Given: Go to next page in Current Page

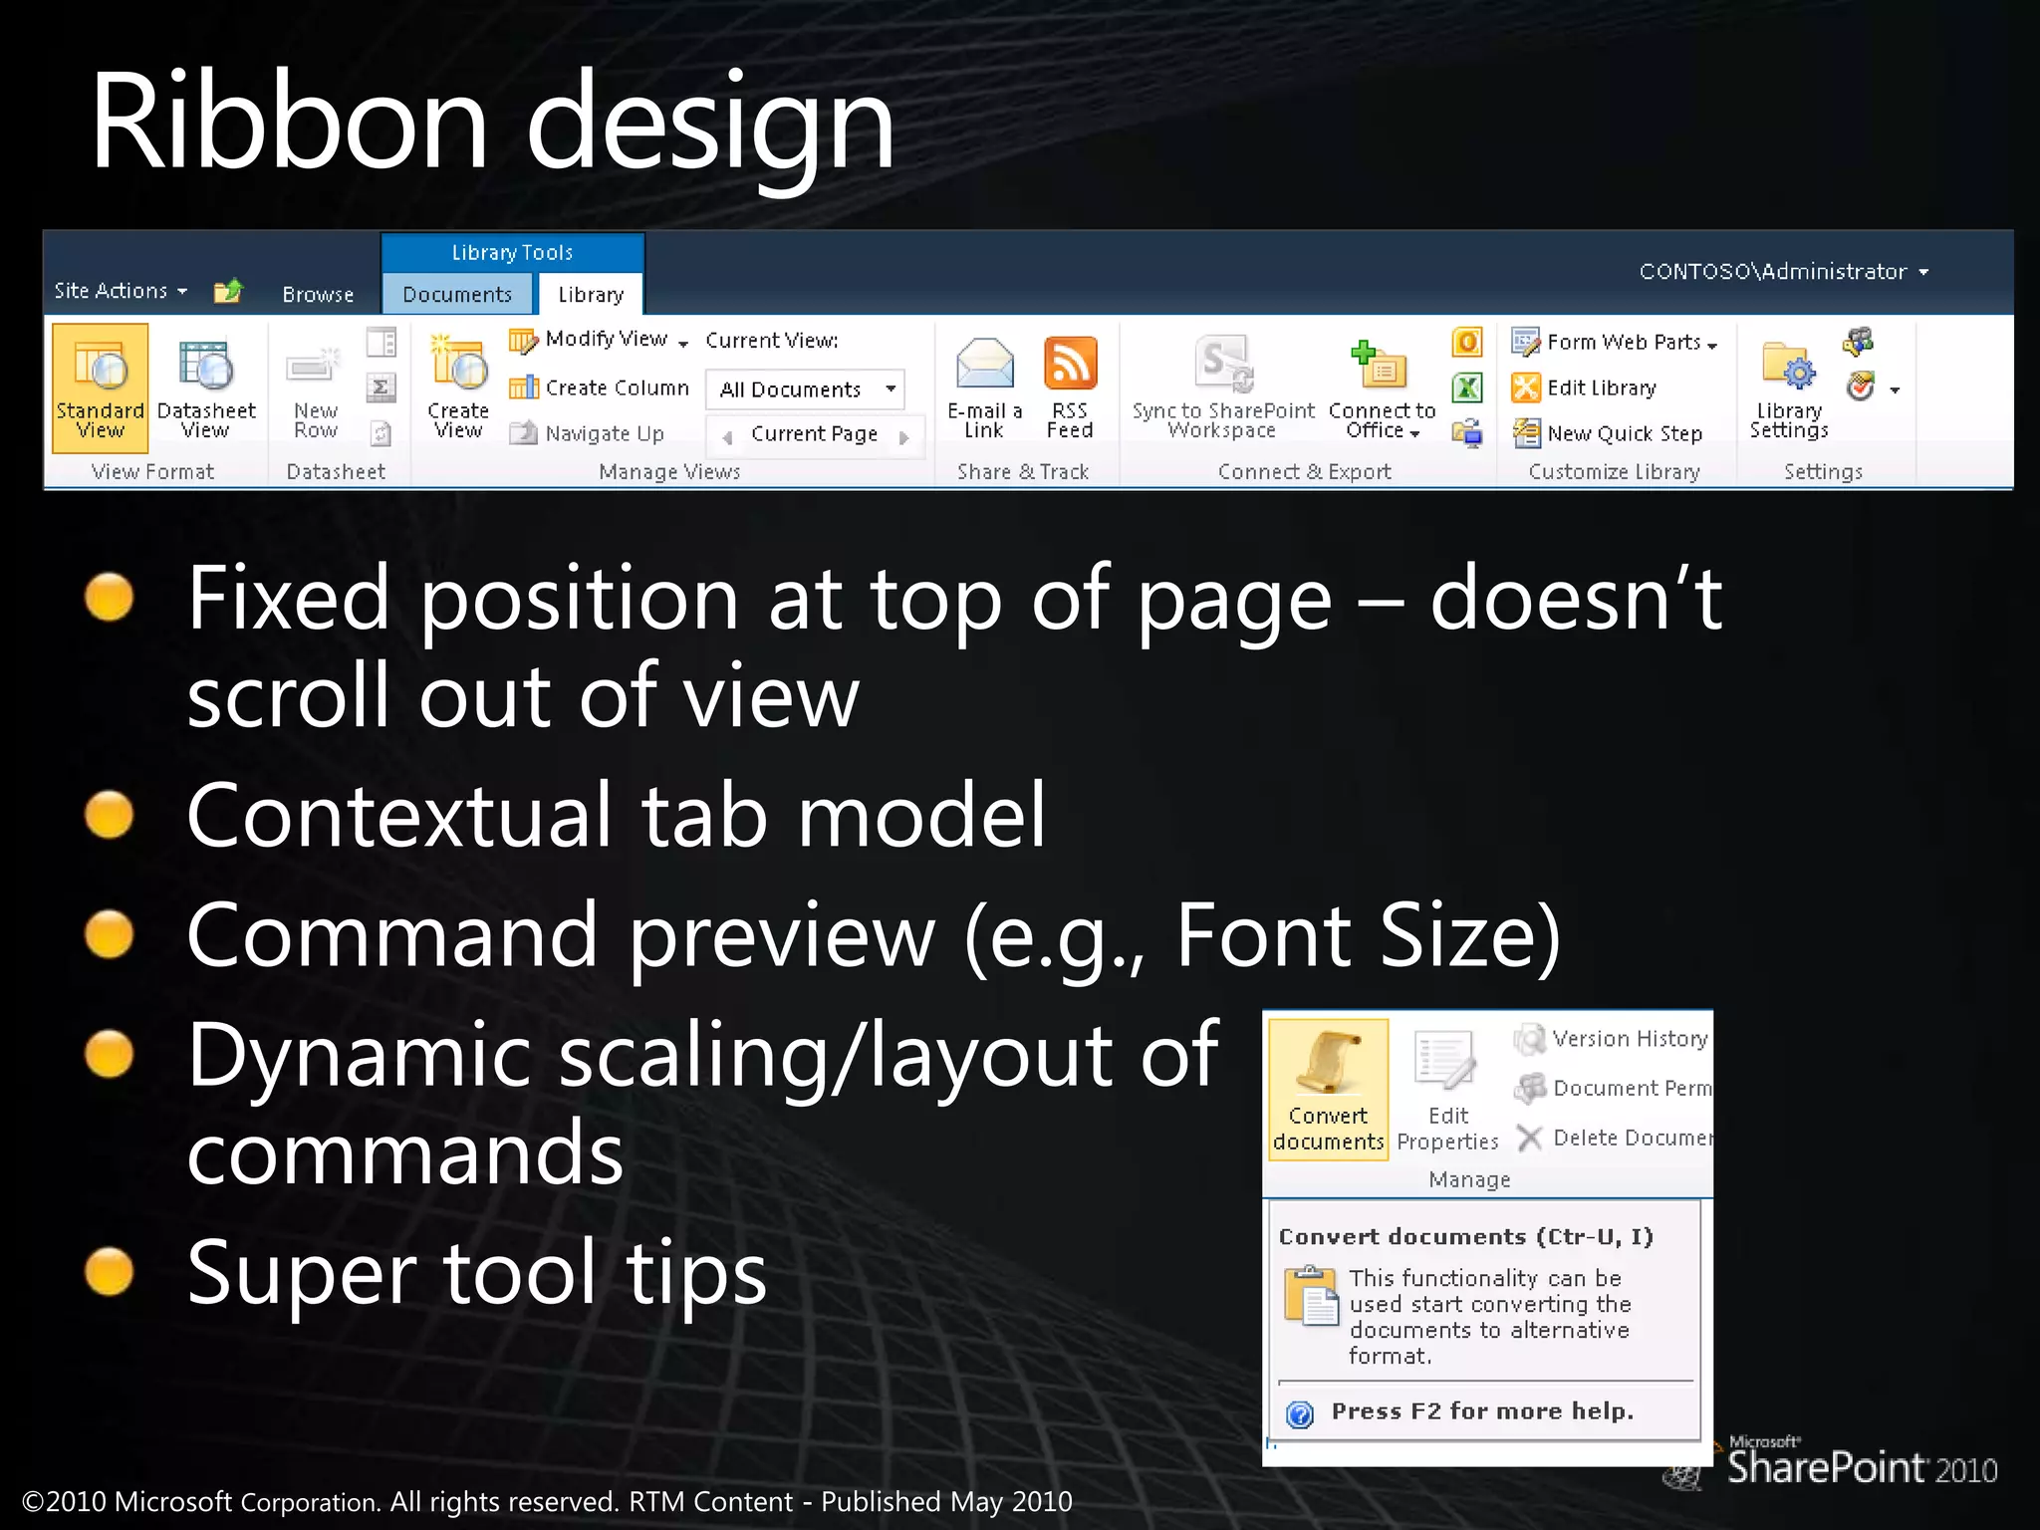Looking at the screenshot, I should (x=904, y=436).
